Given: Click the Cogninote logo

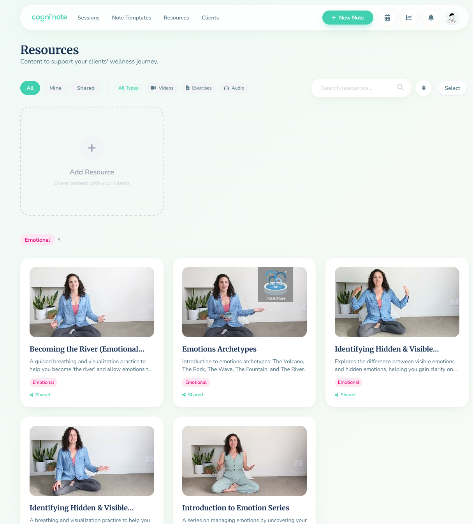Looking at the screenshot, I should coord(49,18).
